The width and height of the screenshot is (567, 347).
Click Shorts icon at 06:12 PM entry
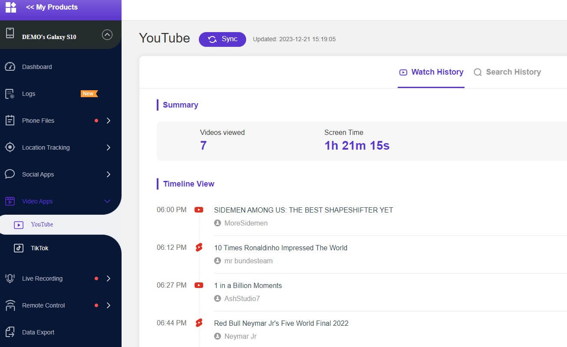[x=199, y=248]
